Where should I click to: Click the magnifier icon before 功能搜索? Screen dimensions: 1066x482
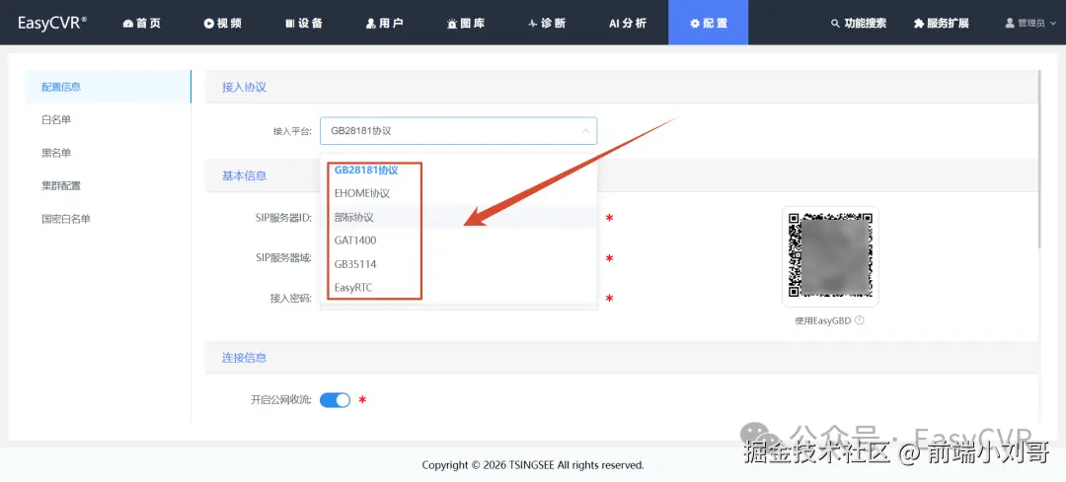point(836,24)
